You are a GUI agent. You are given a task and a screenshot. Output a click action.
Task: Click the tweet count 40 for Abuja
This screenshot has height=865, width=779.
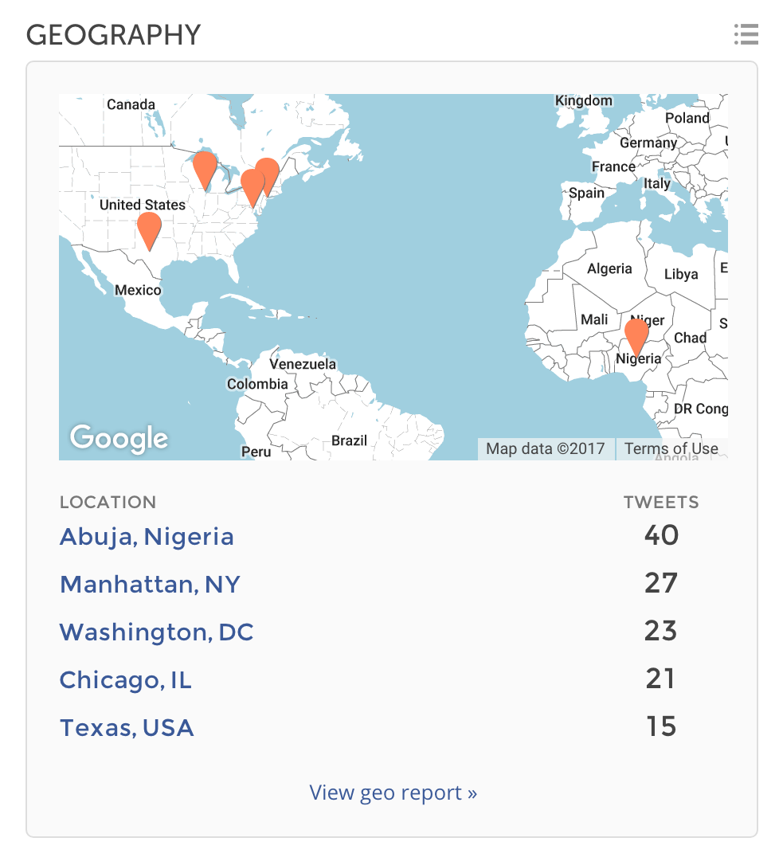pos(661,535)
